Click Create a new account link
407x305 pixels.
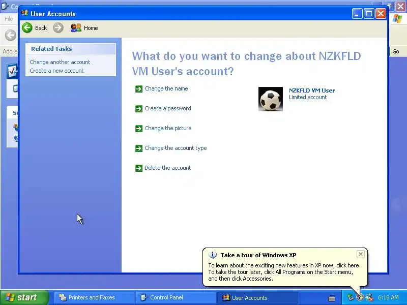pos(56,71)
